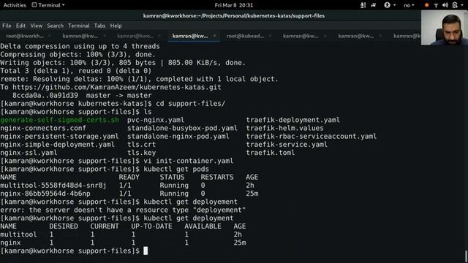Viewport: 468px width, 263px height.
Task: Open the Terminal menu in menu bar
Action: pos(79,26)
